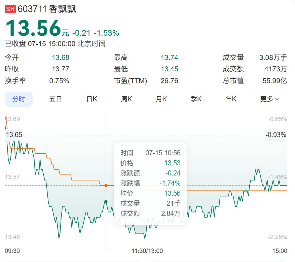Switch to the 五日 five-day tab
The width and height of the screenshot is (295, 262).
[56, 99]
